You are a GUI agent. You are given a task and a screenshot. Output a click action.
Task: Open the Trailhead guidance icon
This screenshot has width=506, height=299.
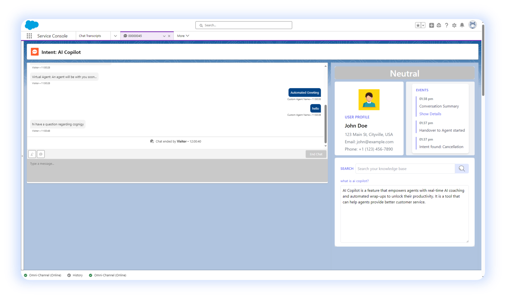point(439,25)
